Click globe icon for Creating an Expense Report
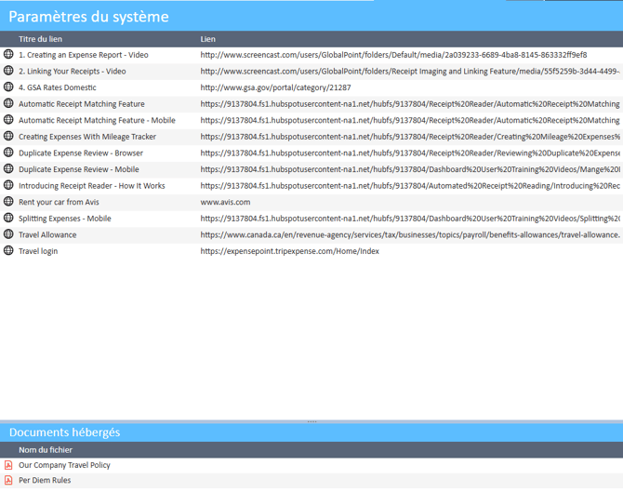The width and height of the screenshot is (623, 492). click(8, 54)
